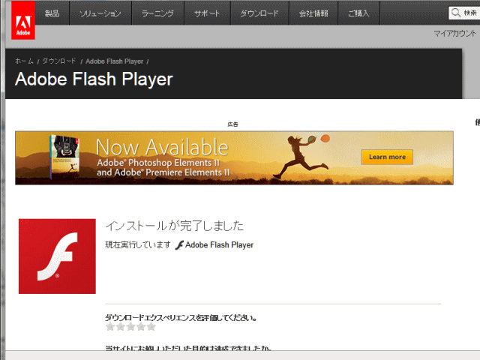The image size is (480, 360).
Task: Open the Adobe Flash Player text link
Action: [219, 245]
